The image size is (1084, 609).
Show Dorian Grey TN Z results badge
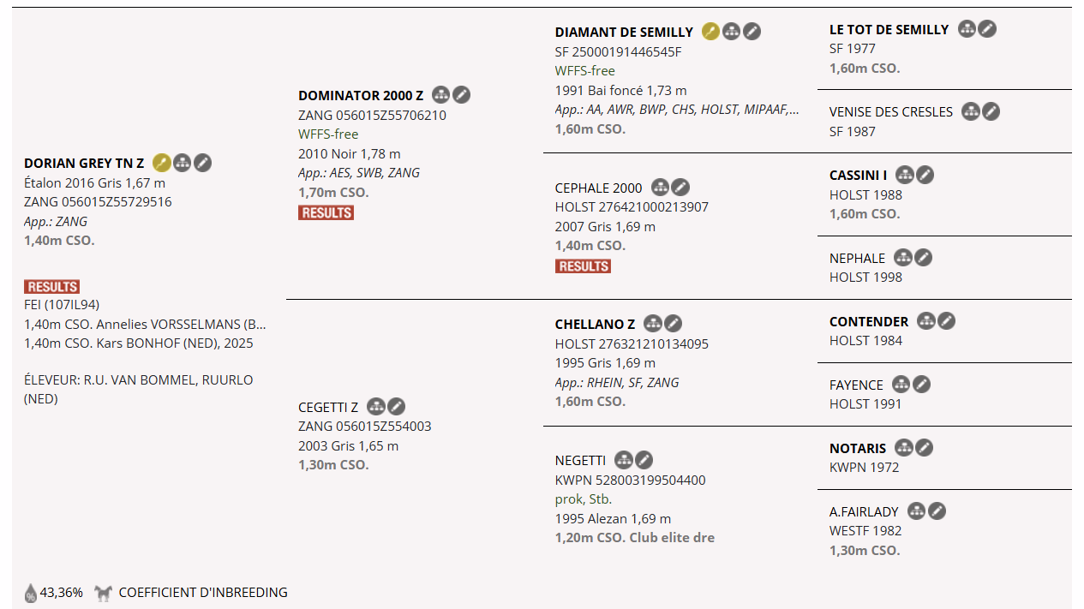(x=52, y=287)
